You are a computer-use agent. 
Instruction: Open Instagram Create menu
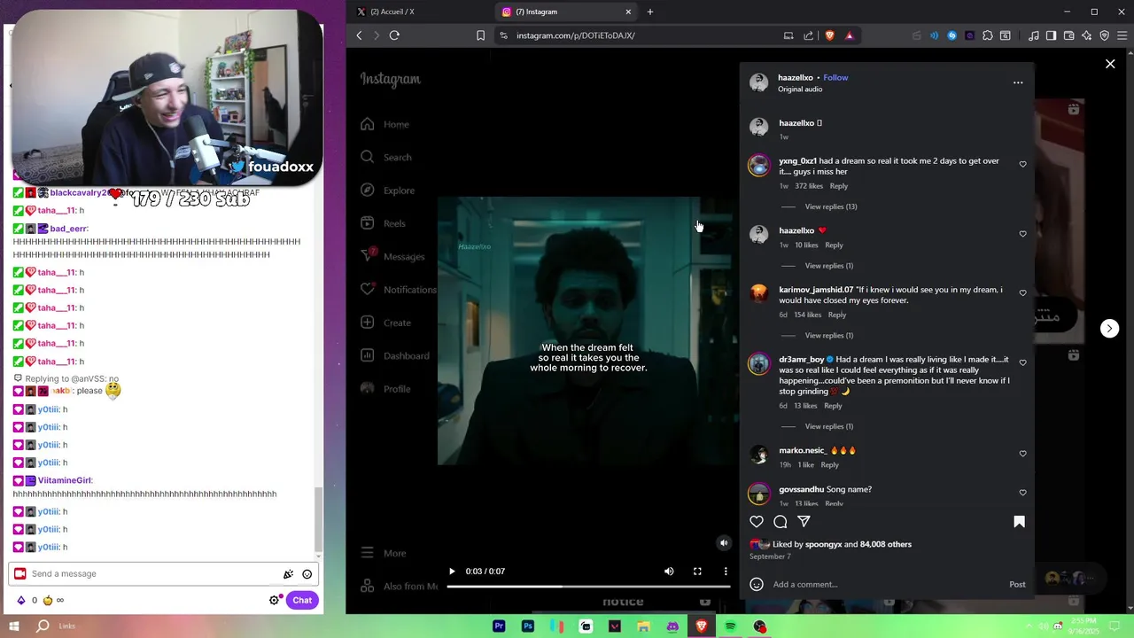pos(385,323)
